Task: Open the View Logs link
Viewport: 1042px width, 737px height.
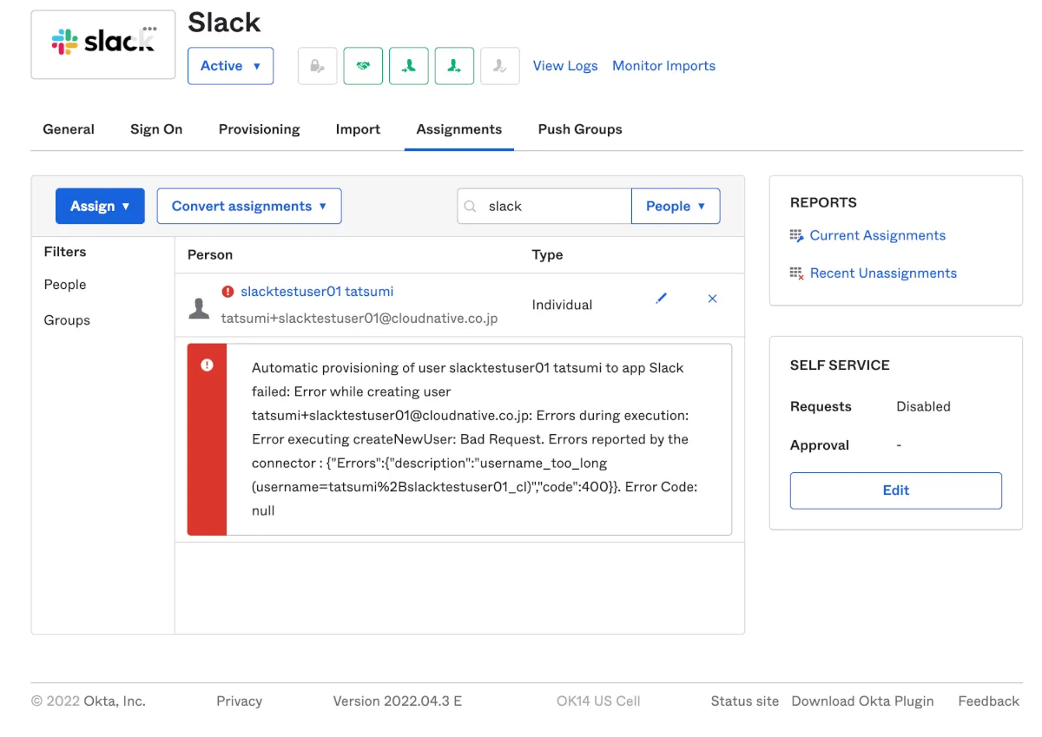Action: (x=564, y=66)
